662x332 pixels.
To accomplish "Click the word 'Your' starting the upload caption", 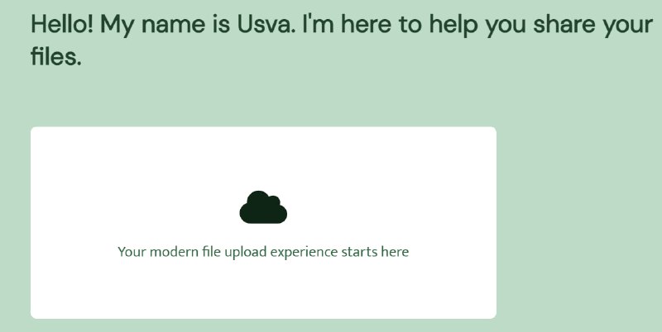I will [x=132, y=252].
